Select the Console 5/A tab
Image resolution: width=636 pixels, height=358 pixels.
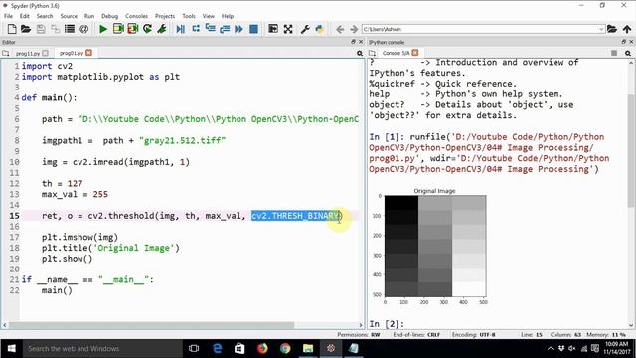[x=396, y=53]
